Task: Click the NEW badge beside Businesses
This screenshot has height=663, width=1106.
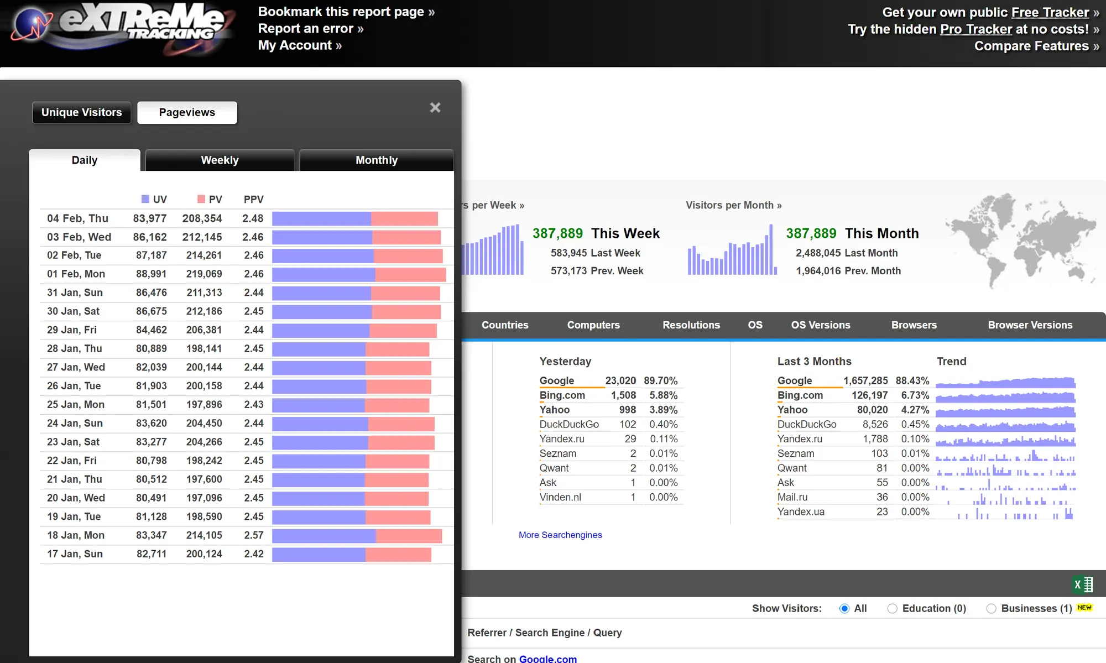Action: click(x=1084, y=607)
